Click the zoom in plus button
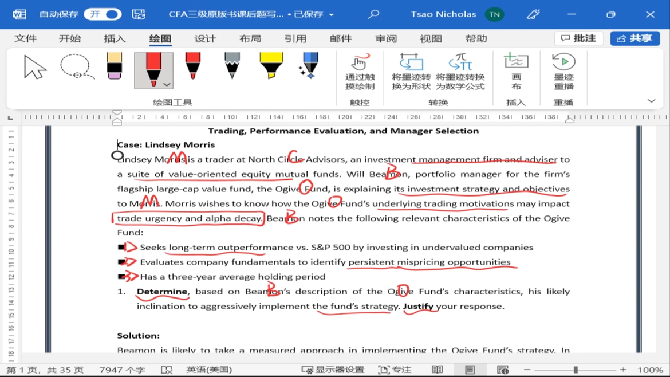The width and height of the screenshot is (670, 377). (x=623, y=370)
